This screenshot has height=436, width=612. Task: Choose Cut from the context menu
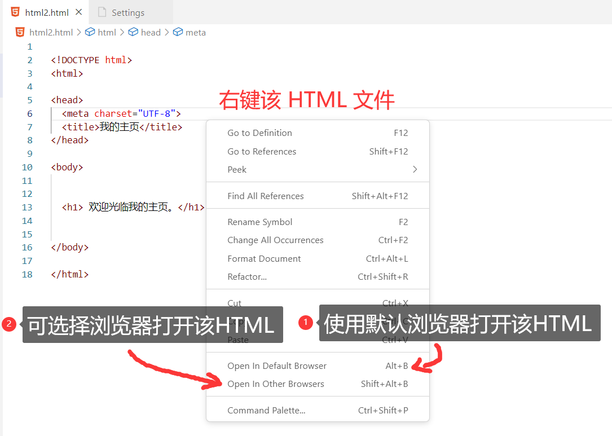pos(318,303)
